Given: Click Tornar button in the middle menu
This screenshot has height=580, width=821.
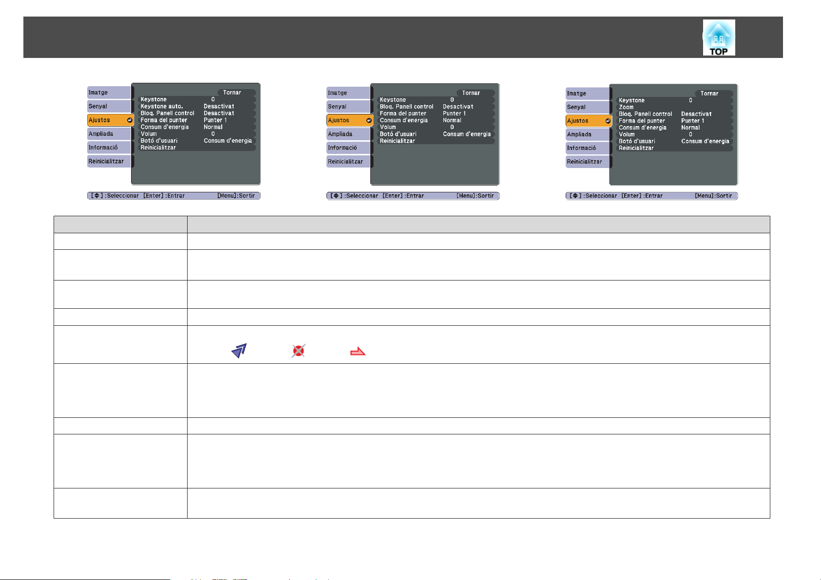Looking at the screenshot, I should [x=476, y=93].
